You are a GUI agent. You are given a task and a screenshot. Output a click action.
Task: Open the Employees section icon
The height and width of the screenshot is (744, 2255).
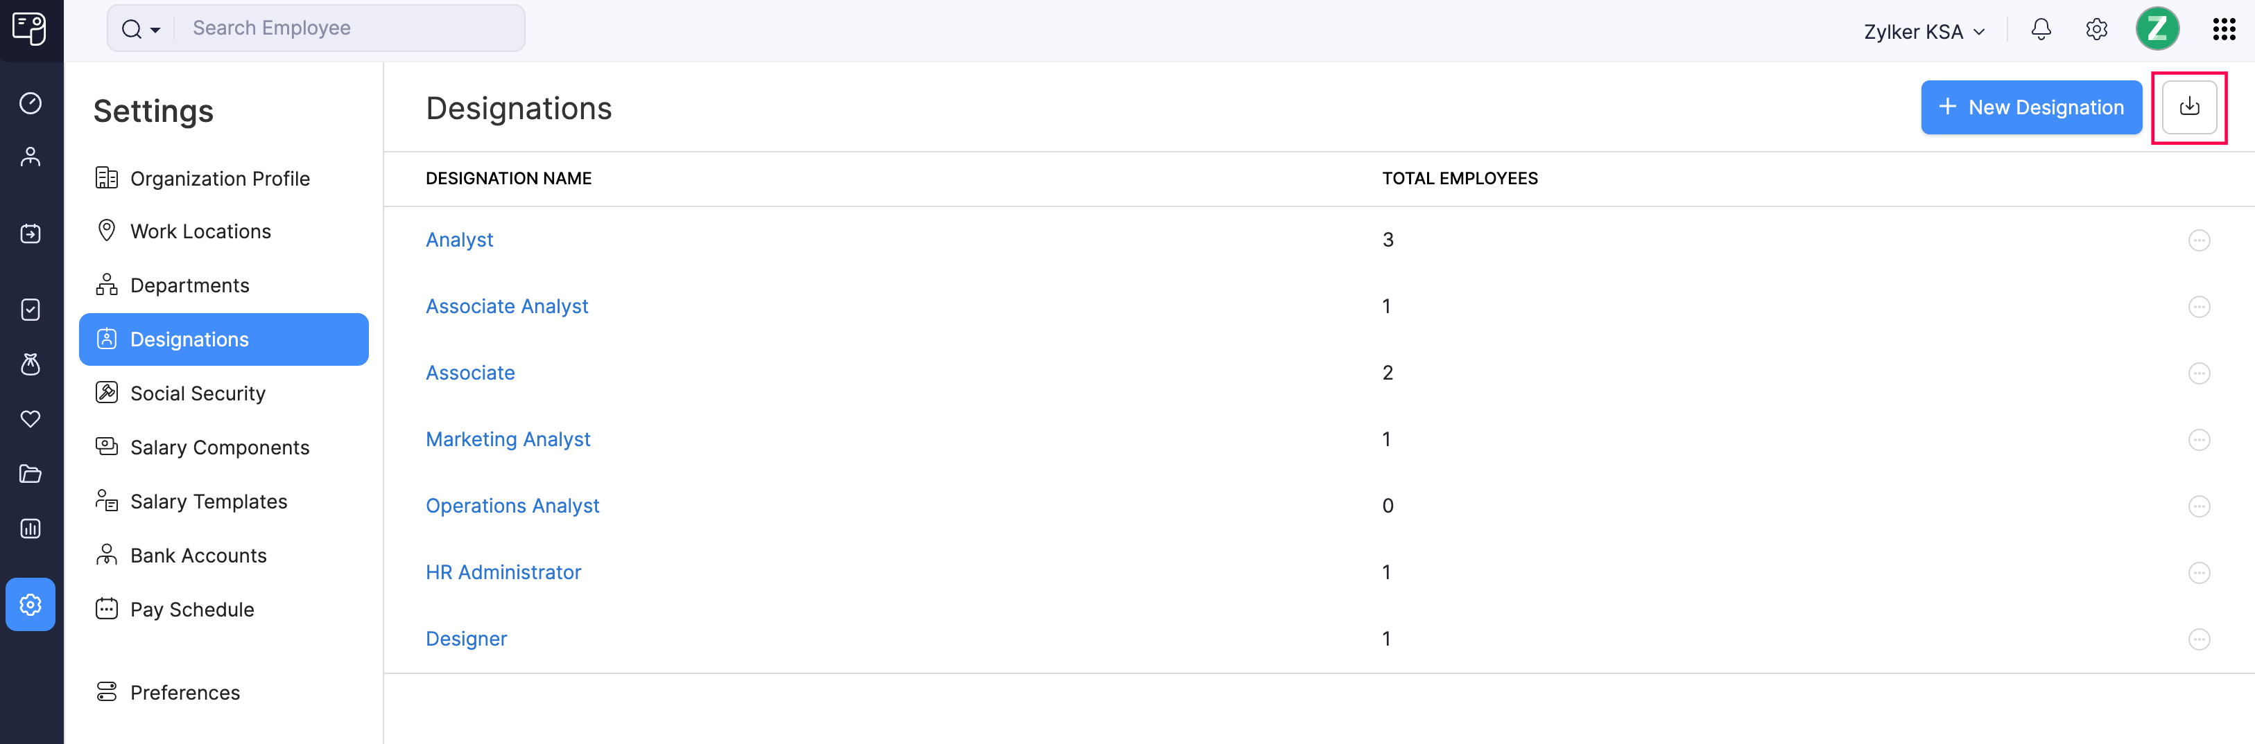pyautogui.click(x=31, y=157)
